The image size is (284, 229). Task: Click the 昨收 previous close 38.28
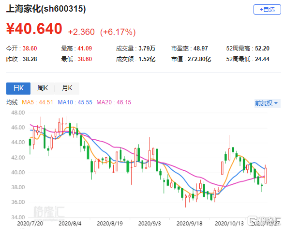[30, 59]
